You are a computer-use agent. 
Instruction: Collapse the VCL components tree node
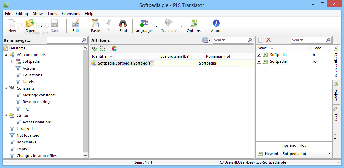6,55
